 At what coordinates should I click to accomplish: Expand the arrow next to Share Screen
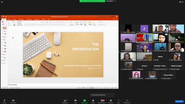[x=88, y=101]
